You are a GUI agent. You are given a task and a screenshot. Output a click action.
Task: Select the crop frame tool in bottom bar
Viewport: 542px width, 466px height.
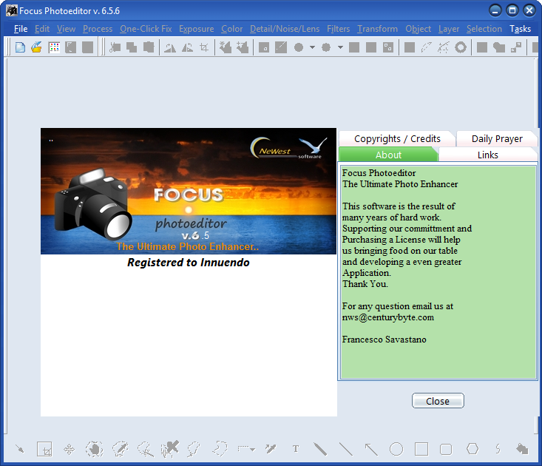44,449
